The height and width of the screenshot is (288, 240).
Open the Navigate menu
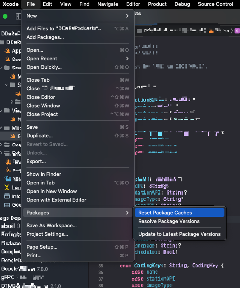click(108, 4)
